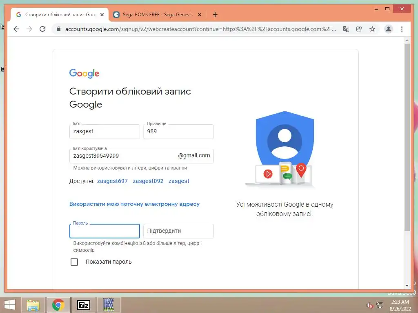The height and width of the screenshot is (313, 418).
Task: Click the Можна використовувати літери hint text
Action: click(130, 168)
